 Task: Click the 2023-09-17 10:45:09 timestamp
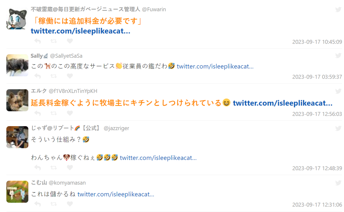click(x=317, y=42)
